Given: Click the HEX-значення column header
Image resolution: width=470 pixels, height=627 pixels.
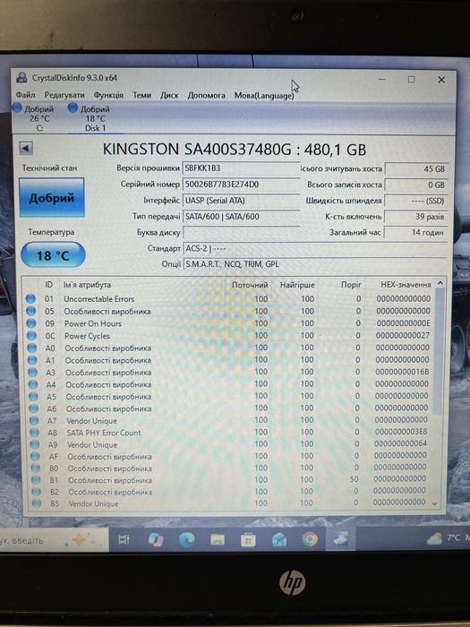Looking at the screenshot, I should pos(406,284).
